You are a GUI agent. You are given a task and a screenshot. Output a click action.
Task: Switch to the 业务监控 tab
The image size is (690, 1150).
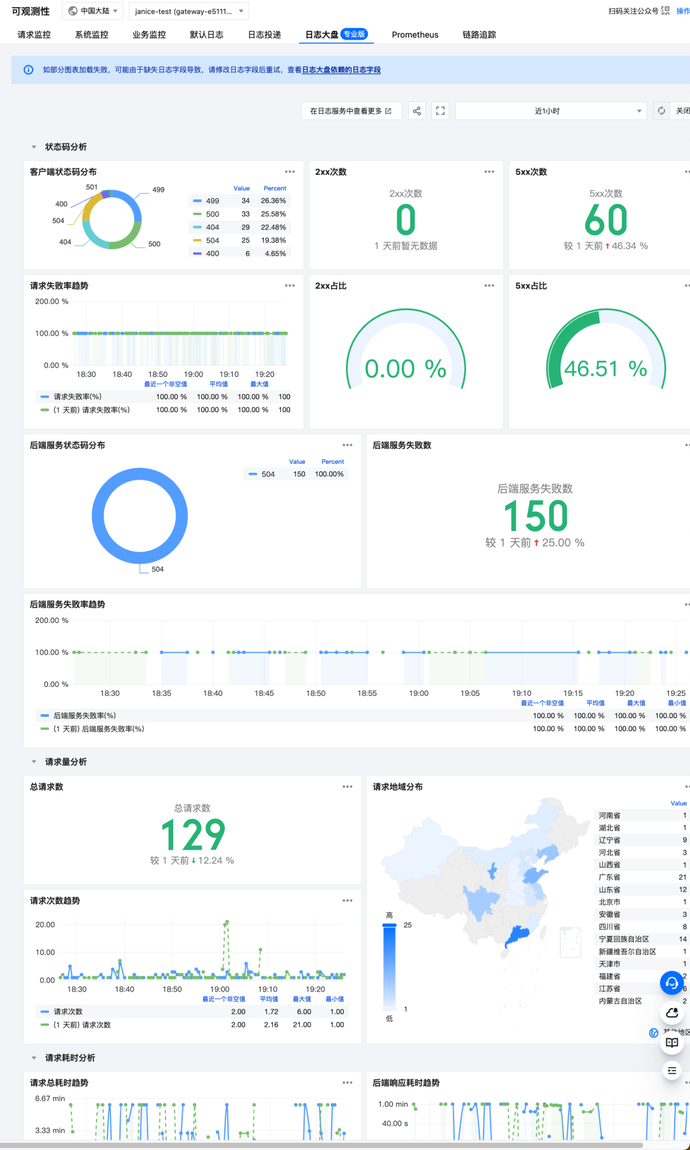pyautogui.click(x=149, y=34)
